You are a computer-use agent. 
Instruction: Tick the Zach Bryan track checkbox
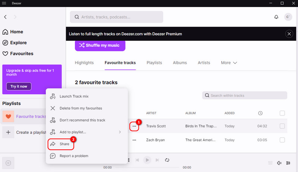(x=282, y=140)
